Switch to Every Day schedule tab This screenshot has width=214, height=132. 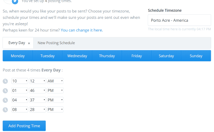coord(17,43)
